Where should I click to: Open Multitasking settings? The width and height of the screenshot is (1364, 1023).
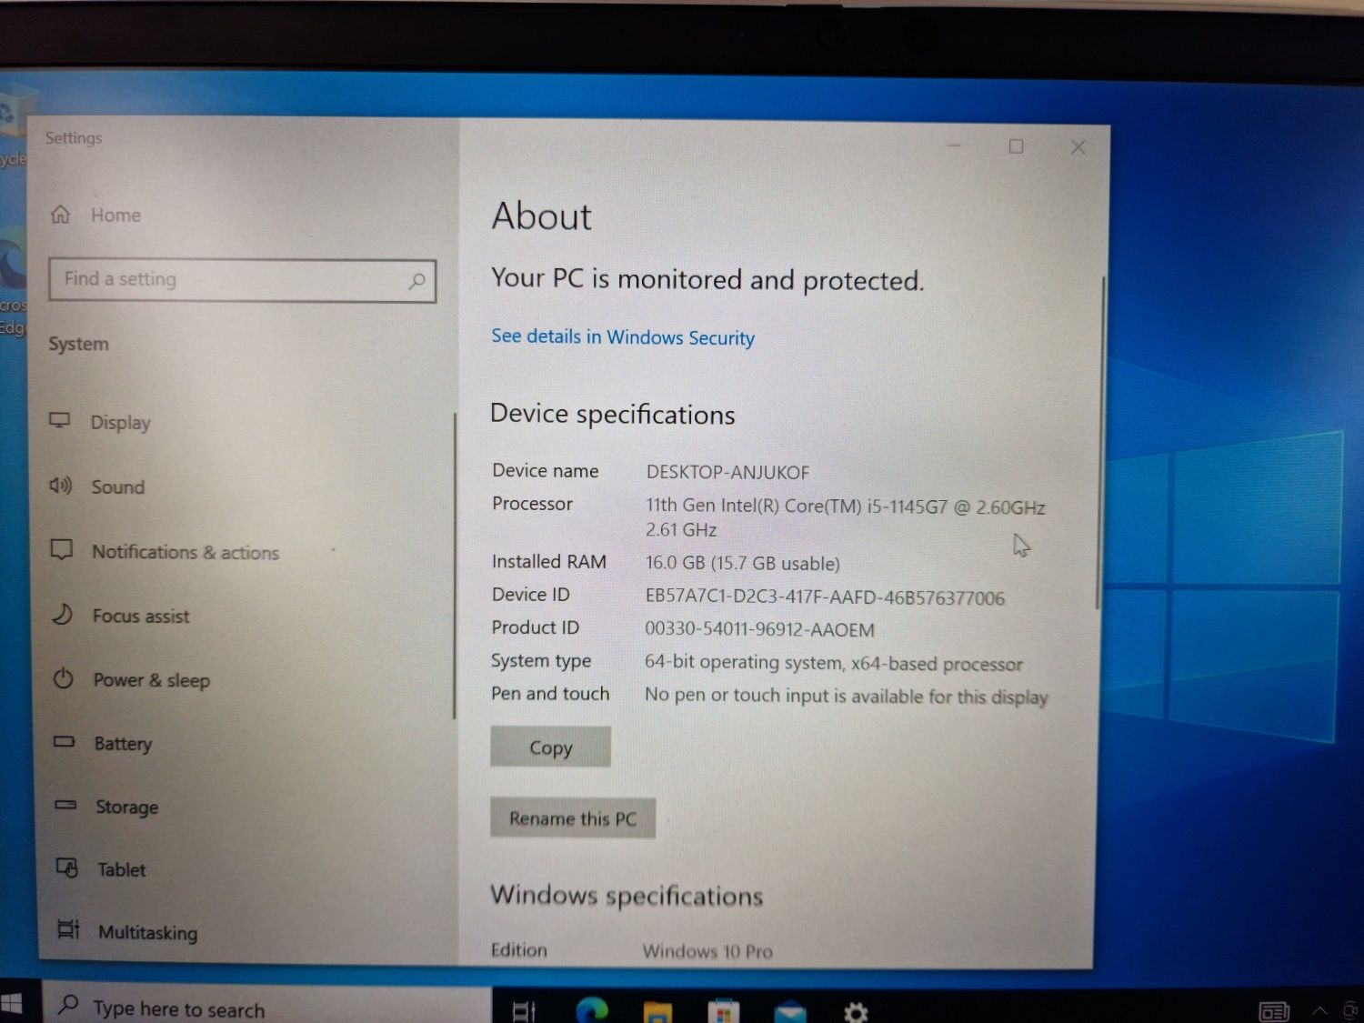[x=126, y=932]
